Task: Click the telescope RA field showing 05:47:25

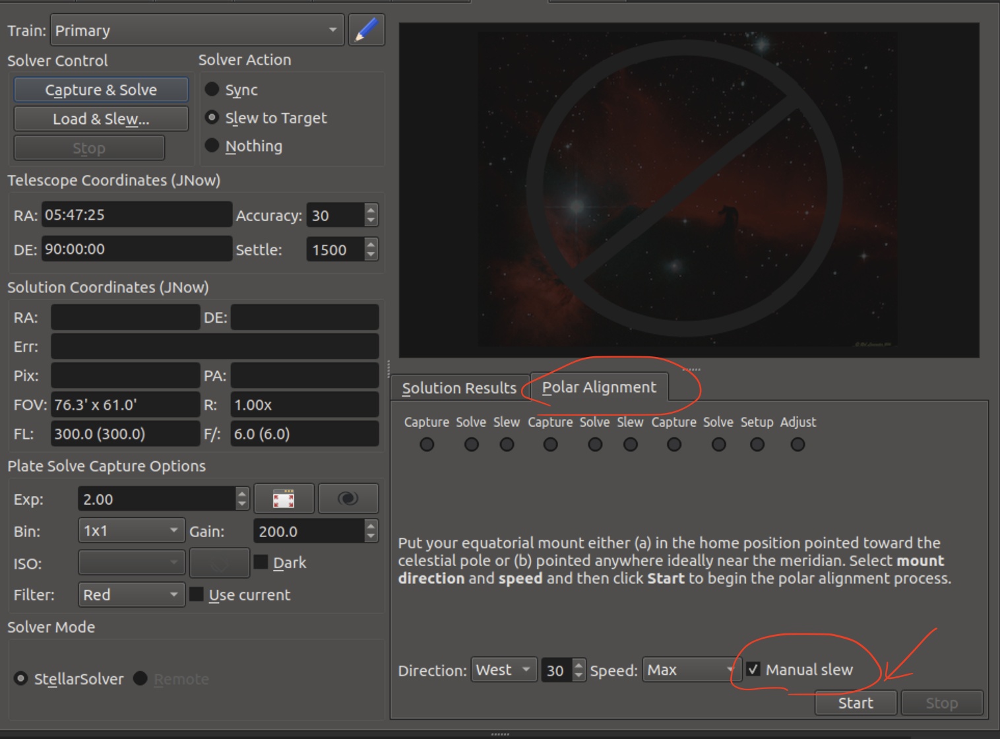Action: 137,214
